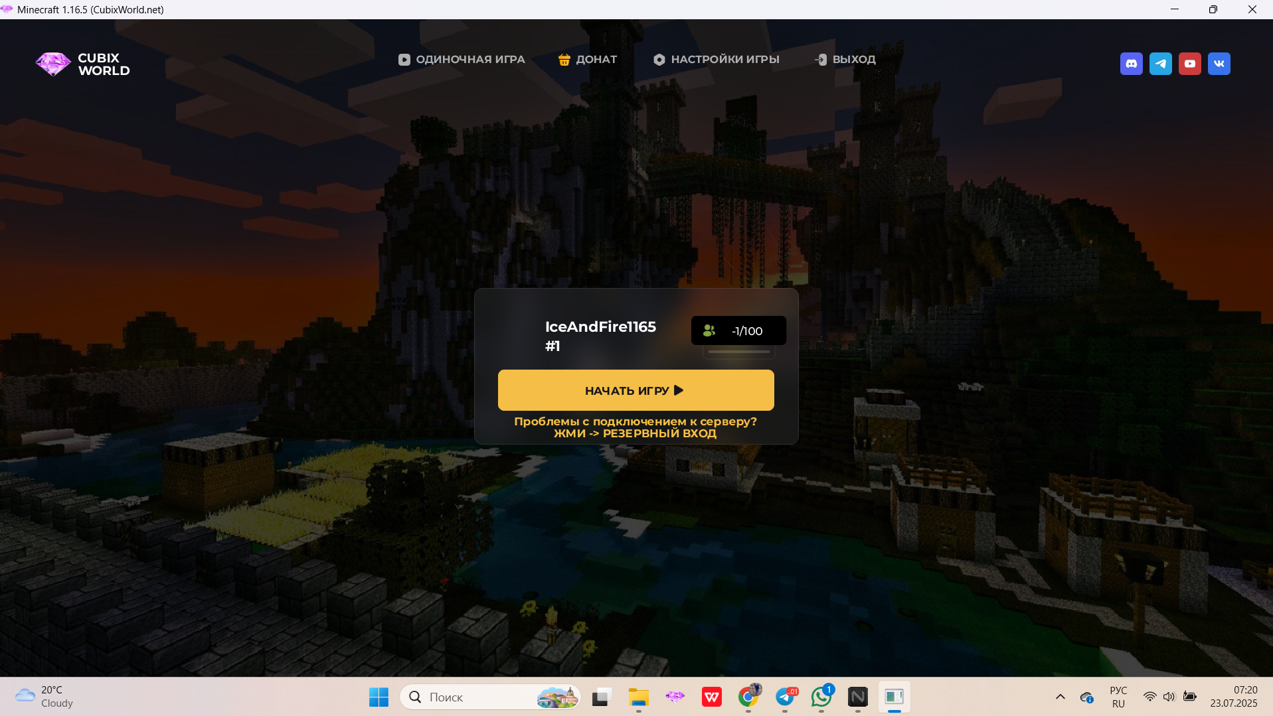The width and height of the screenshot is (1273, 716).
Task: Click the IceAndFire1165 #1 server name
Action: (600, 336)
